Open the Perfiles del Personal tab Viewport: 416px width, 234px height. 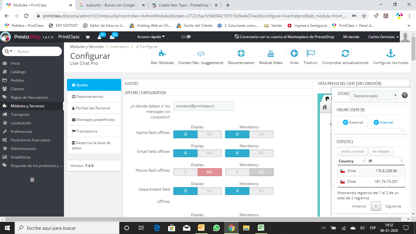point(94,108)
